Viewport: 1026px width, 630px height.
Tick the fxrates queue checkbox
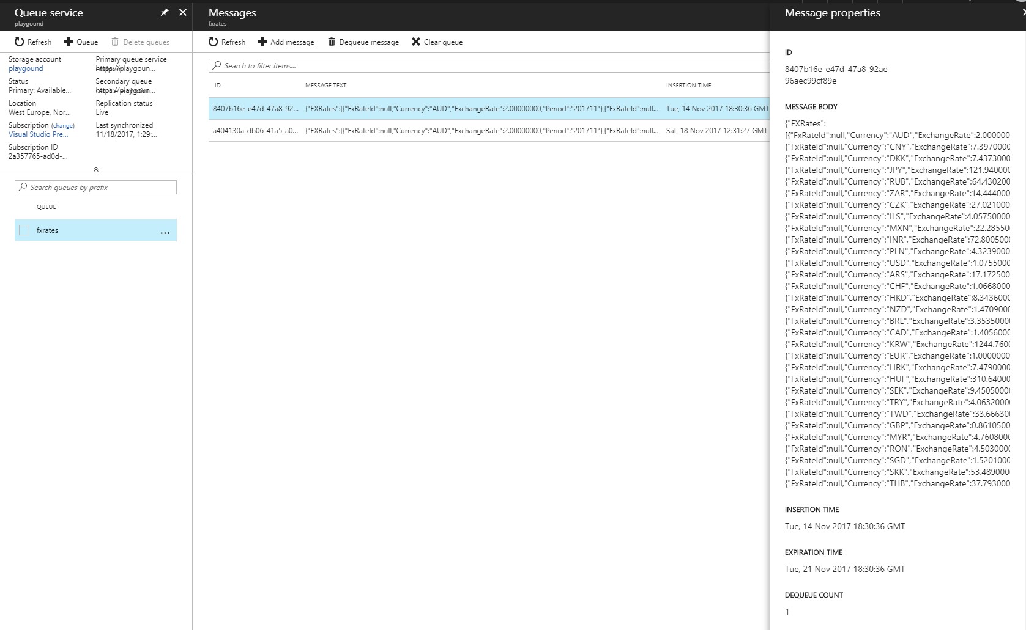pos(24,230)
